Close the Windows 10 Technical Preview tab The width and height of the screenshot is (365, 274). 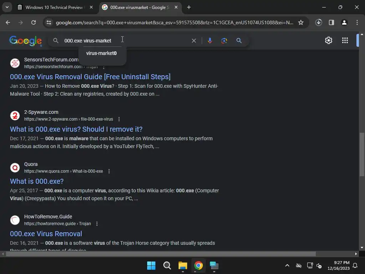[x=91, y=7]
